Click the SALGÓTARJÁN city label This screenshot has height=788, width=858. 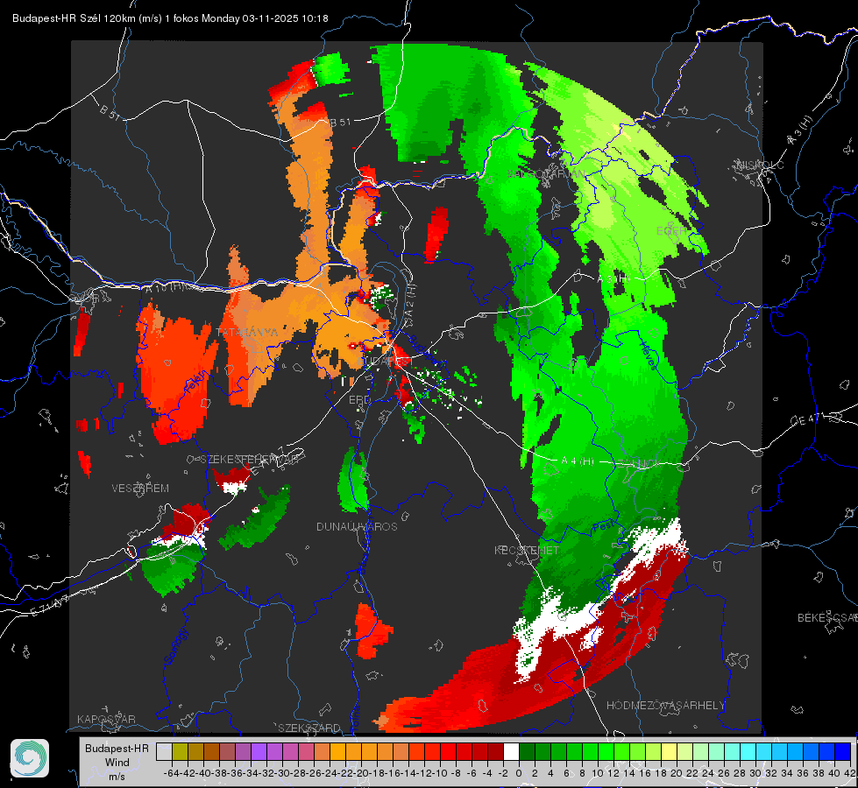546,174
